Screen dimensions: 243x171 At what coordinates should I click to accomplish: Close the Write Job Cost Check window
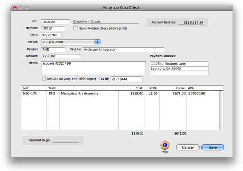[15, 7]
